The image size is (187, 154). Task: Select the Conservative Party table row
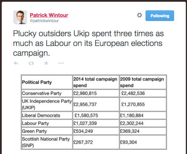coord(94,93)
